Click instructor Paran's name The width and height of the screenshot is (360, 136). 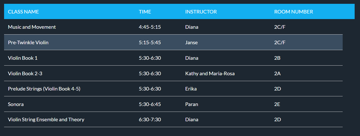pos(191,104)
